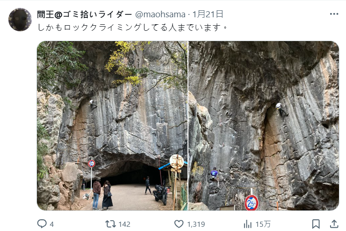Click the repost count 142

pos(124,224)
